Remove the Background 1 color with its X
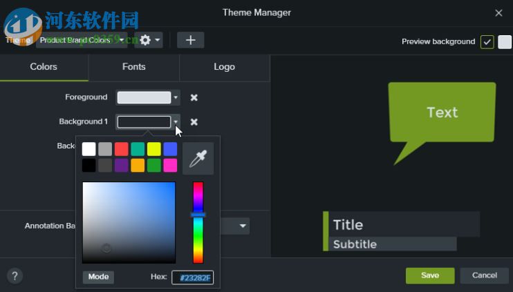This screenshot has height=292, width=513. (194, 121)
